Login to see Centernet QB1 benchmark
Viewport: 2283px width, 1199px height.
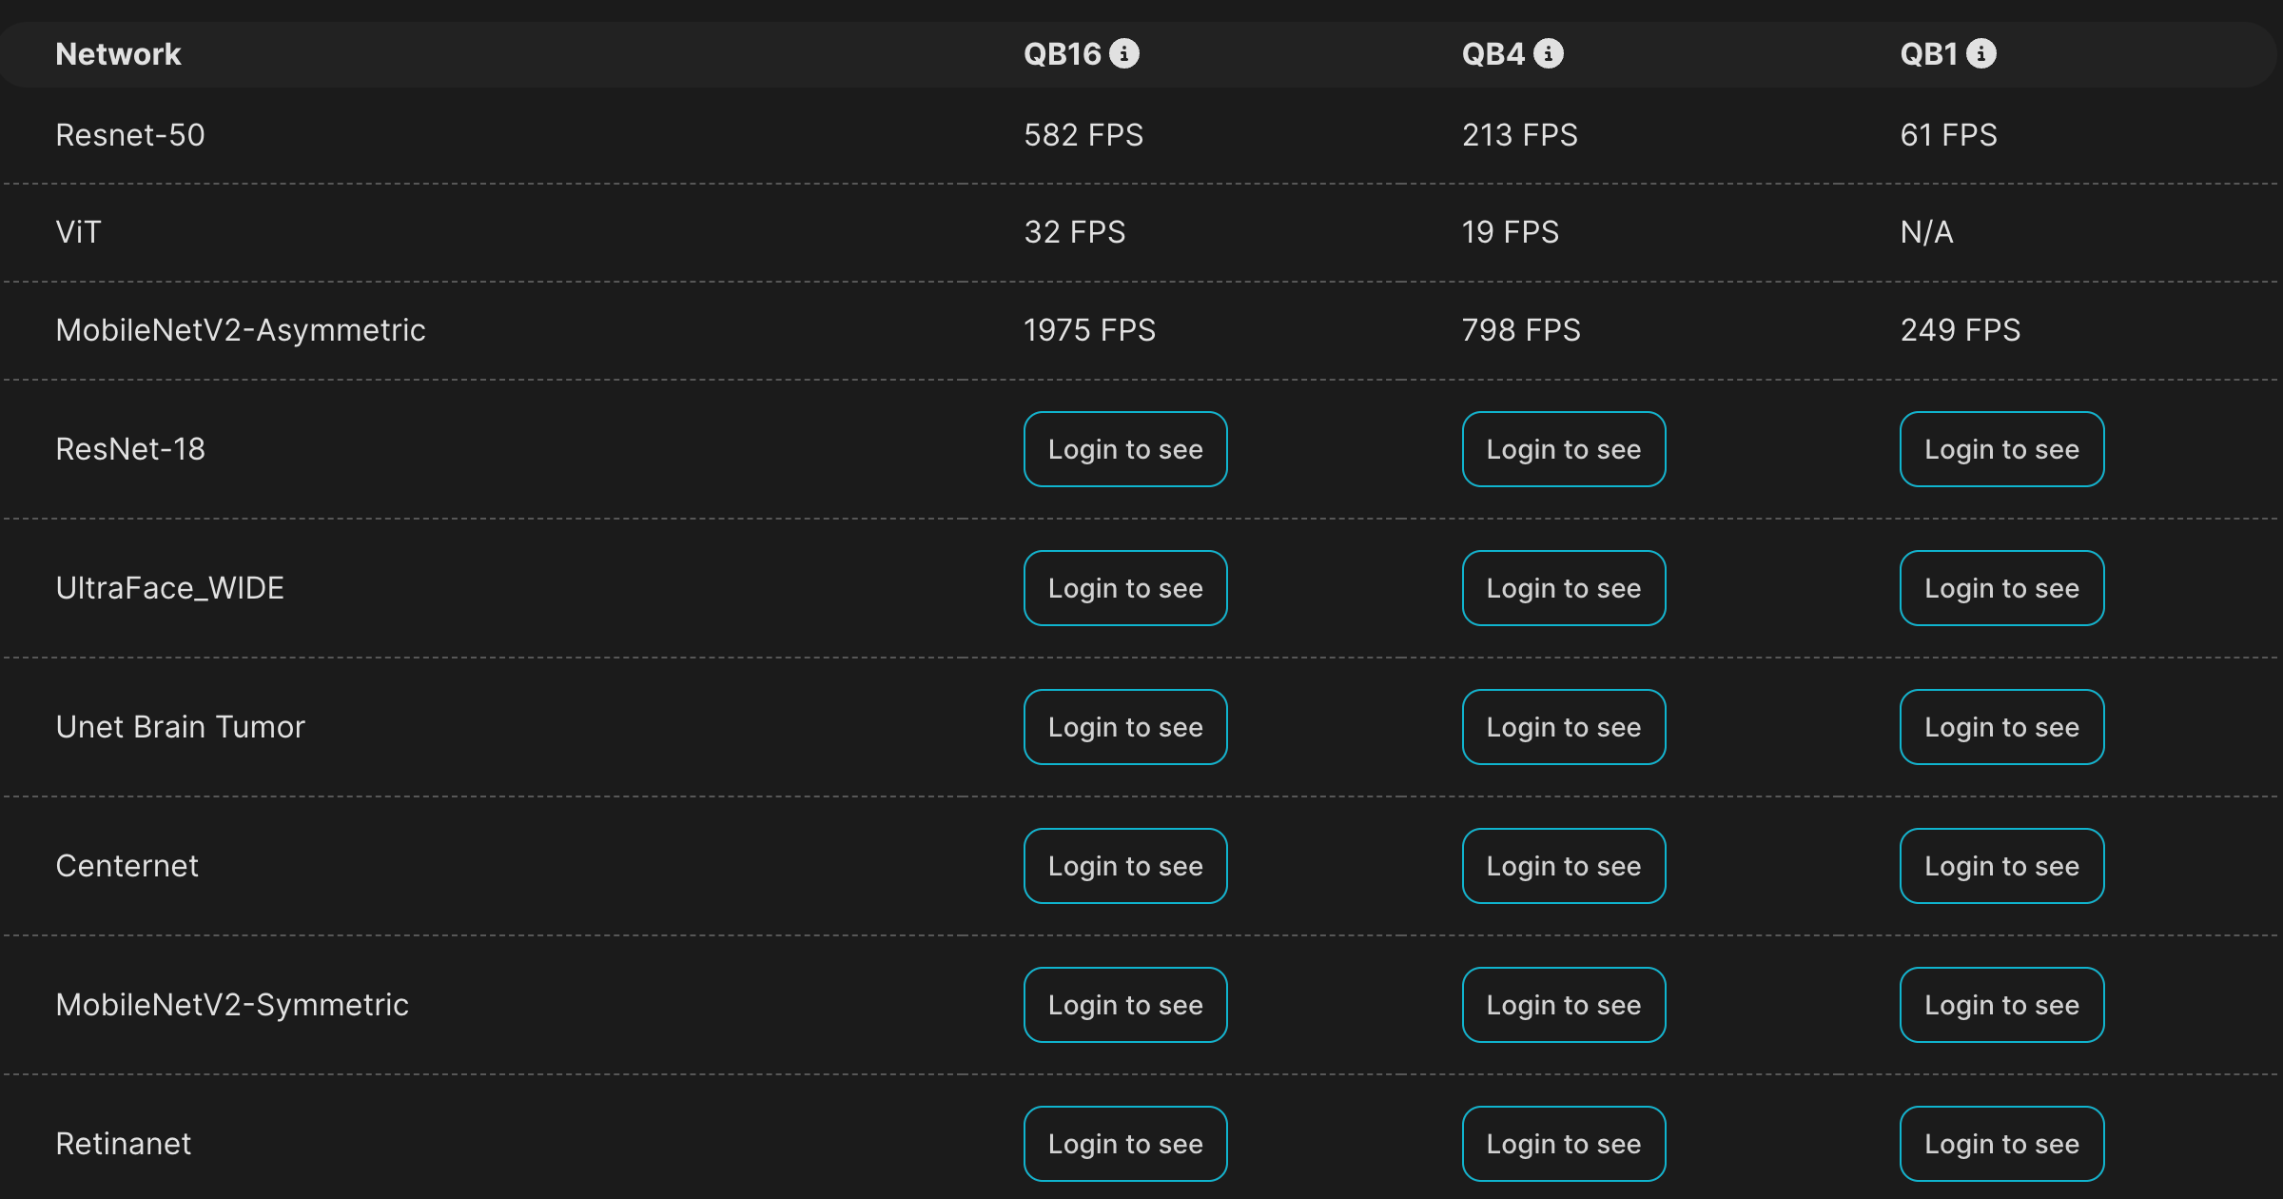coord(2001,865)
